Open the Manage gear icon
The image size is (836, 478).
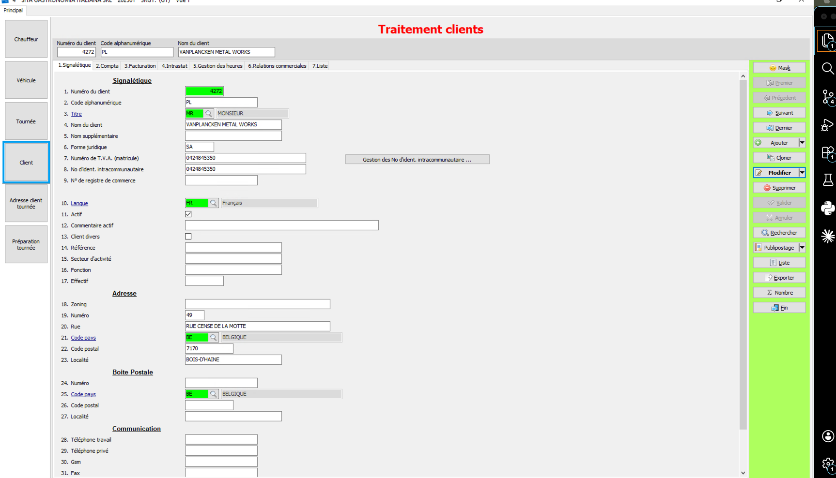[828, 464]
